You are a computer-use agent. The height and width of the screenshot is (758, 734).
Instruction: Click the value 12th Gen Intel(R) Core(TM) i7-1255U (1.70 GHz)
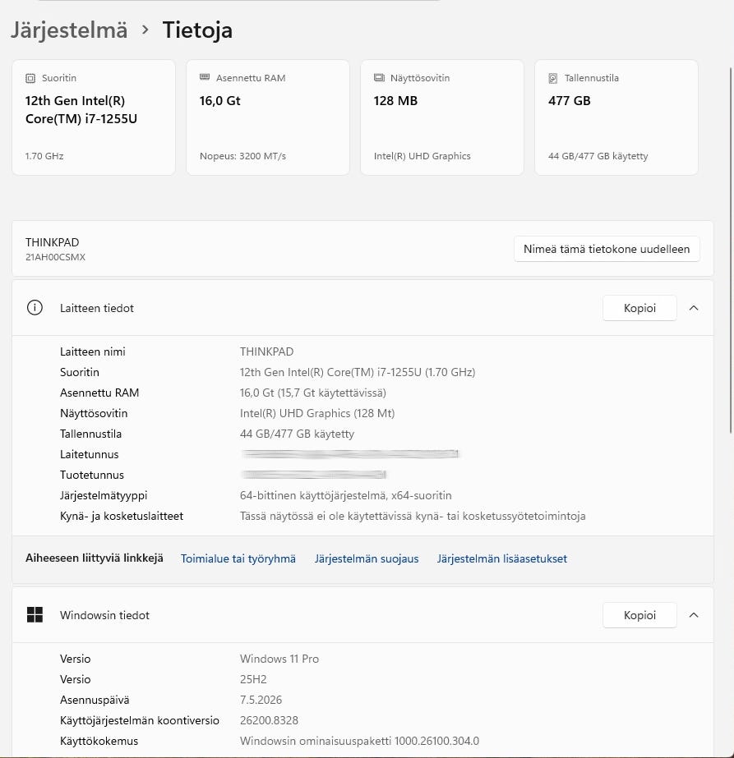pyautogui.click(x=358, y=372)
